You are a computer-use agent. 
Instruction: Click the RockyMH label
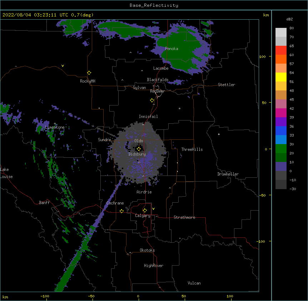coord(88,81)
